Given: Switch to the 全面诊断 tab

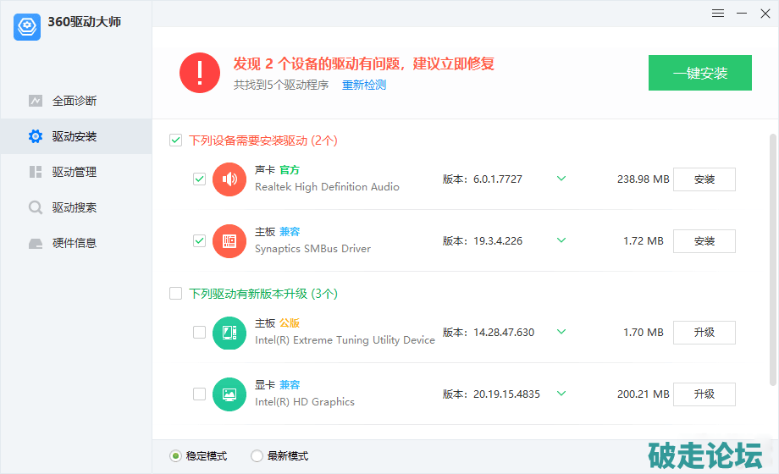Looking at the screenshot, I should click(75, 101).
